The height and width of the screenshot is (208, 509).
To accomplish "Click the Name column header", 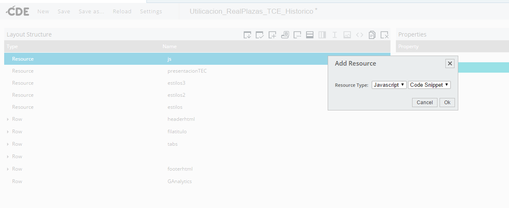I will coord(170,46).
